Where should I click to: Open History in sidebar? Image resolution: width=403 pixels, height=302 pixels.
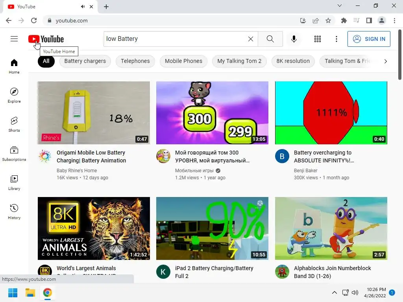coord(14,211)
